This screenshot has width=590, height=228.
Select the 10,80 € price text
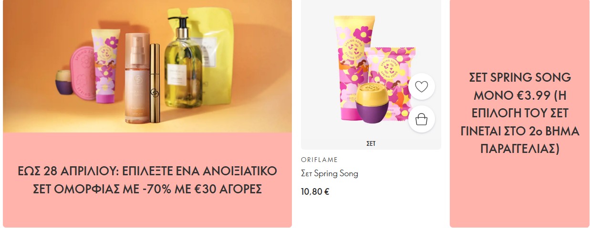point(315,192)
